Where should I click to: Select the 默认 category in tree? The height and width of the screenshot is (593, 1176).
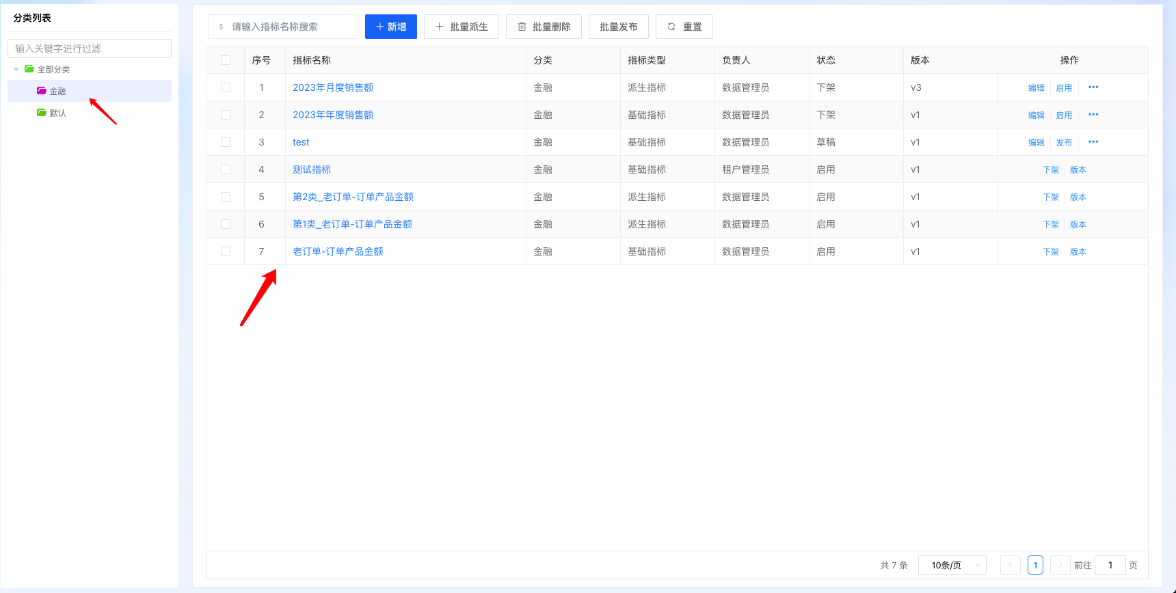[x=57, y=113]
